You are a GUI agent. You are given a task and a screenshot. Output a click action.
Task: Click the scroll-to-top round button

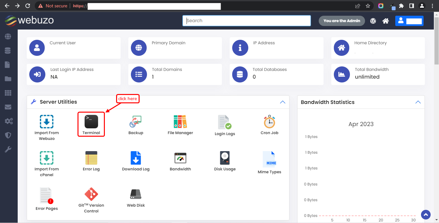426,215
